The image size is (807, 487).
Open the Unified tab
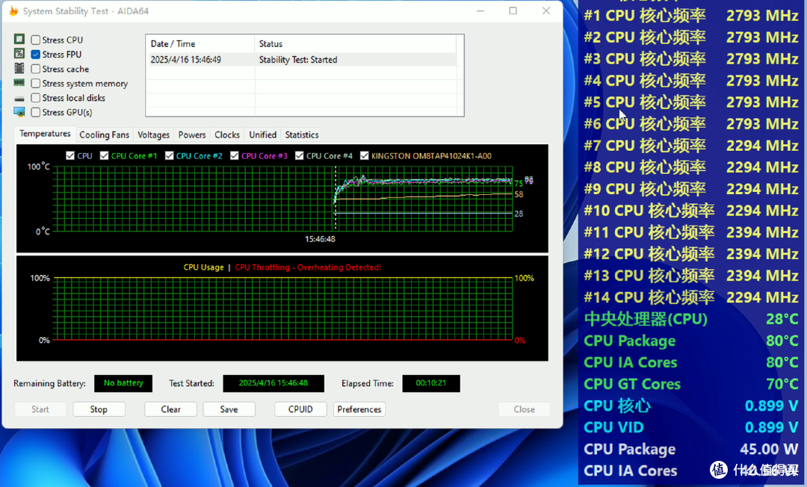coord(262,134)
